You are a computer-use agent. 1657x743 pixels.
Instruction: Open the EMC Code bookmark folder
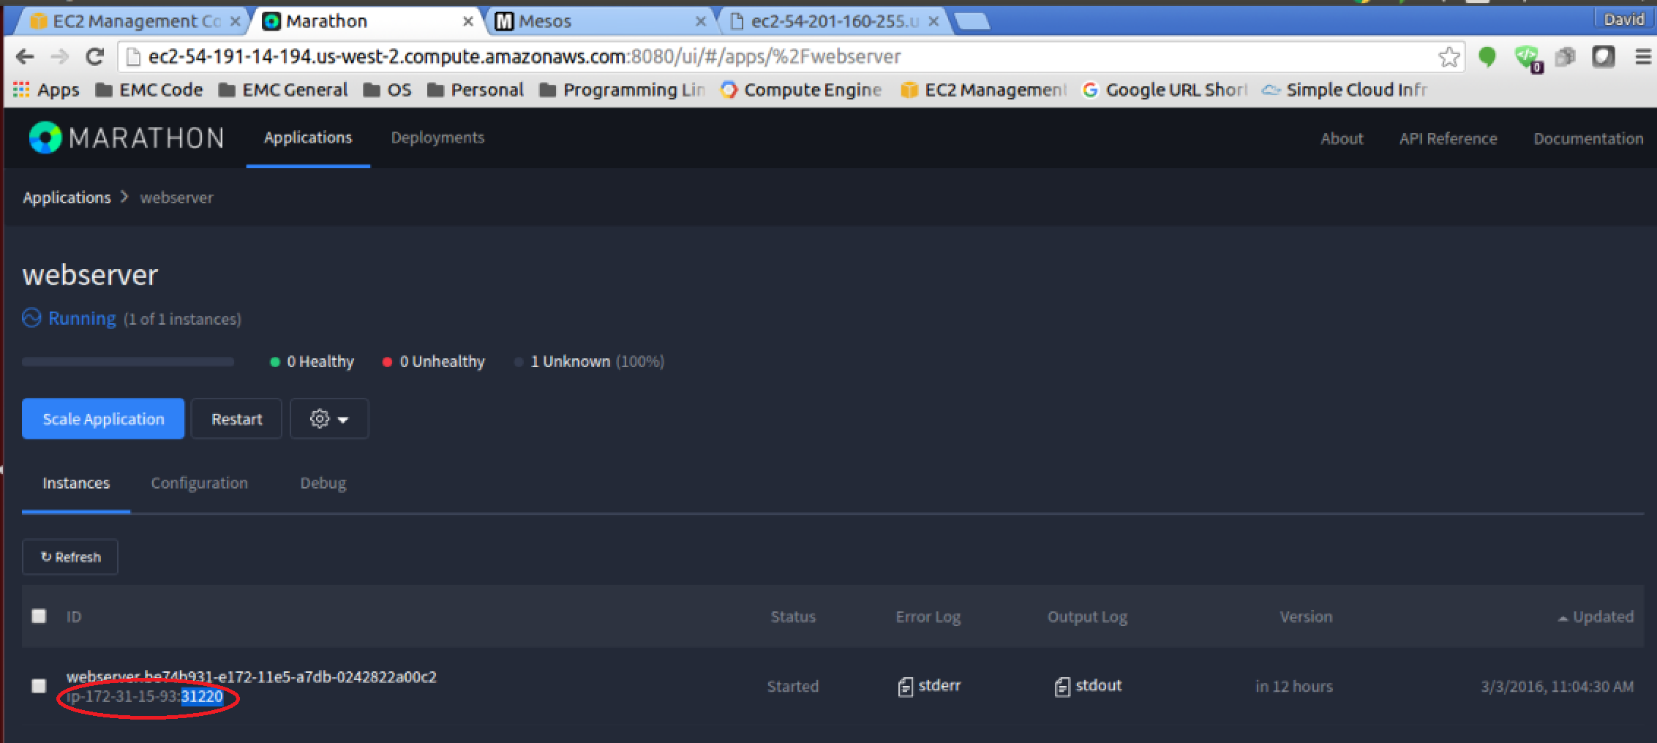[x=149, y=90]
